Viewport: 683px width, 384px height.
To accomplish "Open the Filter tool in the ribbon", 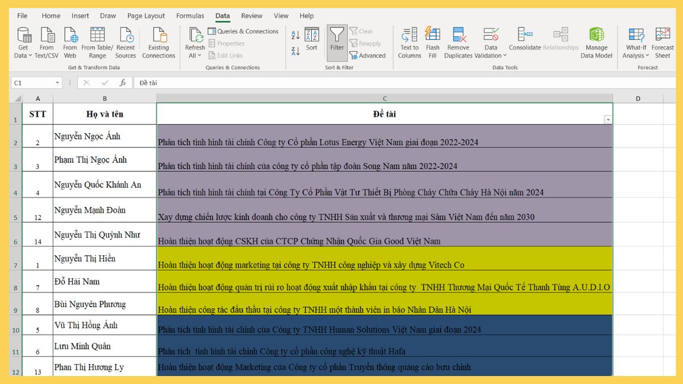I will [336, 42].
